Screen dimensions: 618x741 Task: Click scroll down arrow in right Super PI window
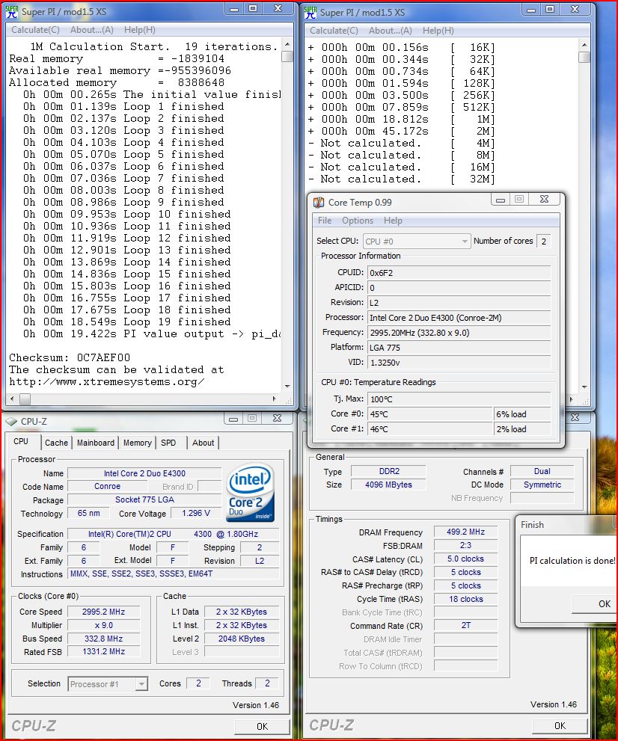[x=584, y=387]
